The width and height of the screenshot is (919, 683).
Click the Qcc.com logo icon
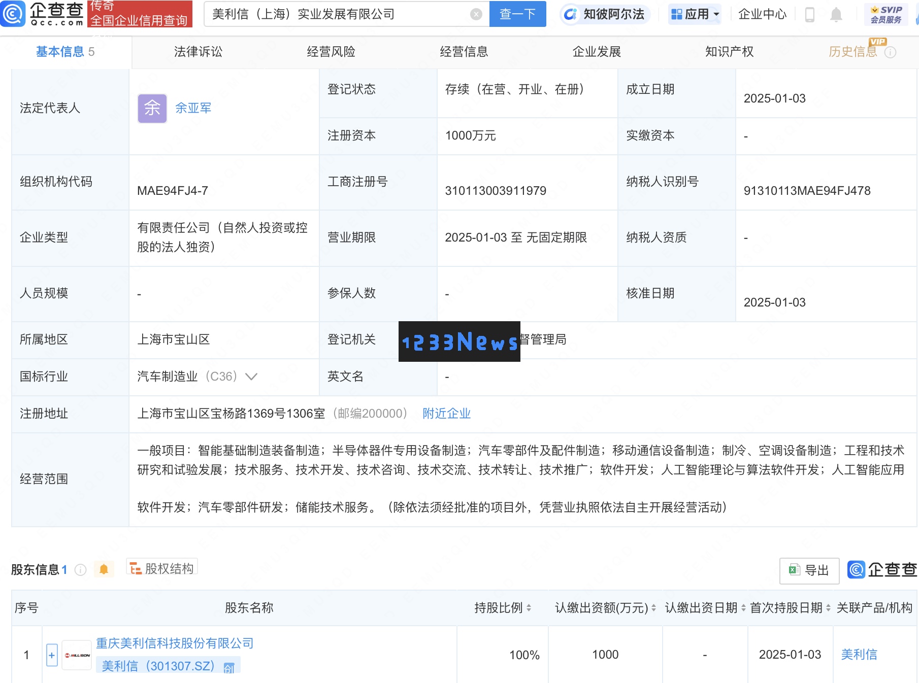(13, 14)
